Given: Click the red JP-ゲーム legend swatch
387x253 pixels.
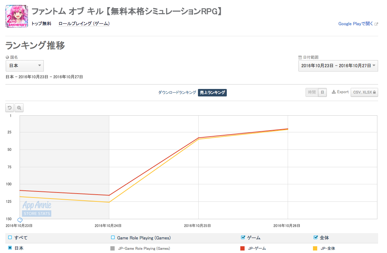Looking at the screenshot, I should (242, 248).
